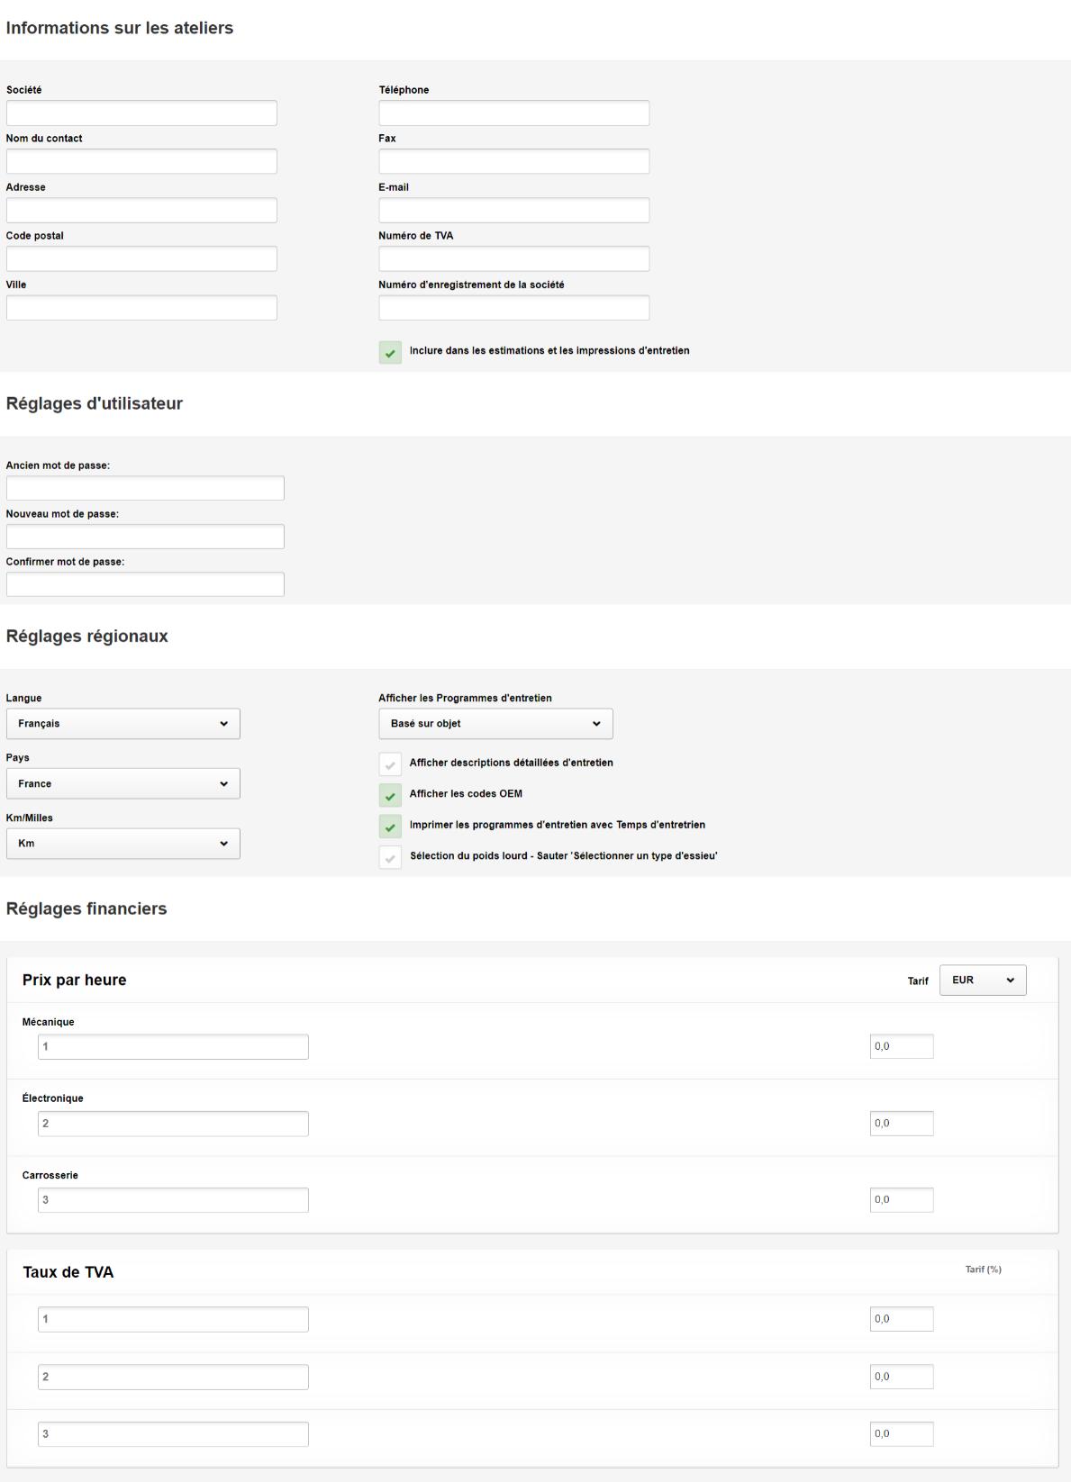Click the first Taux de TVA rate field
The image size is (1071, 1482).
(x=902, y=1320)
